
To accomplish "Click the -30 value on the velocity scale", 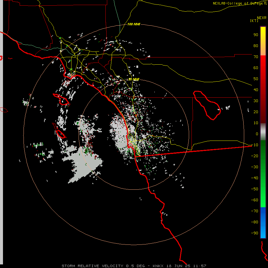I will click(255, 167).
